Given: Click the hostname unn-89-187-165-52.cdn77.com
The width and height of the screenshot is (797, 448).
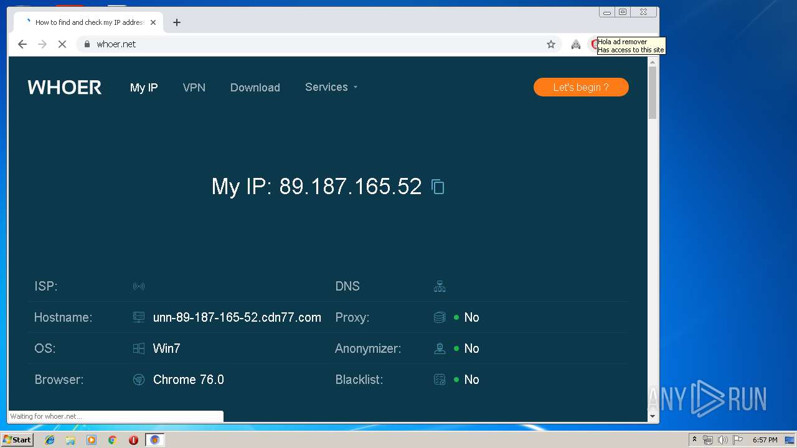Looking at the screenshot, I should pyautogui.click(x=237, y=317).
